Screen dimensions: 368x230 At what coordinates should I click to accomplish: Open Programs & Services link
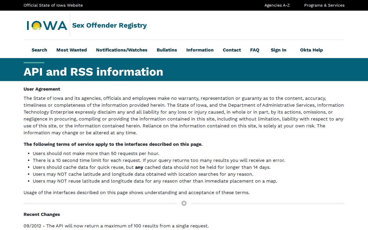pyautogui.click(x=324, y=5)
